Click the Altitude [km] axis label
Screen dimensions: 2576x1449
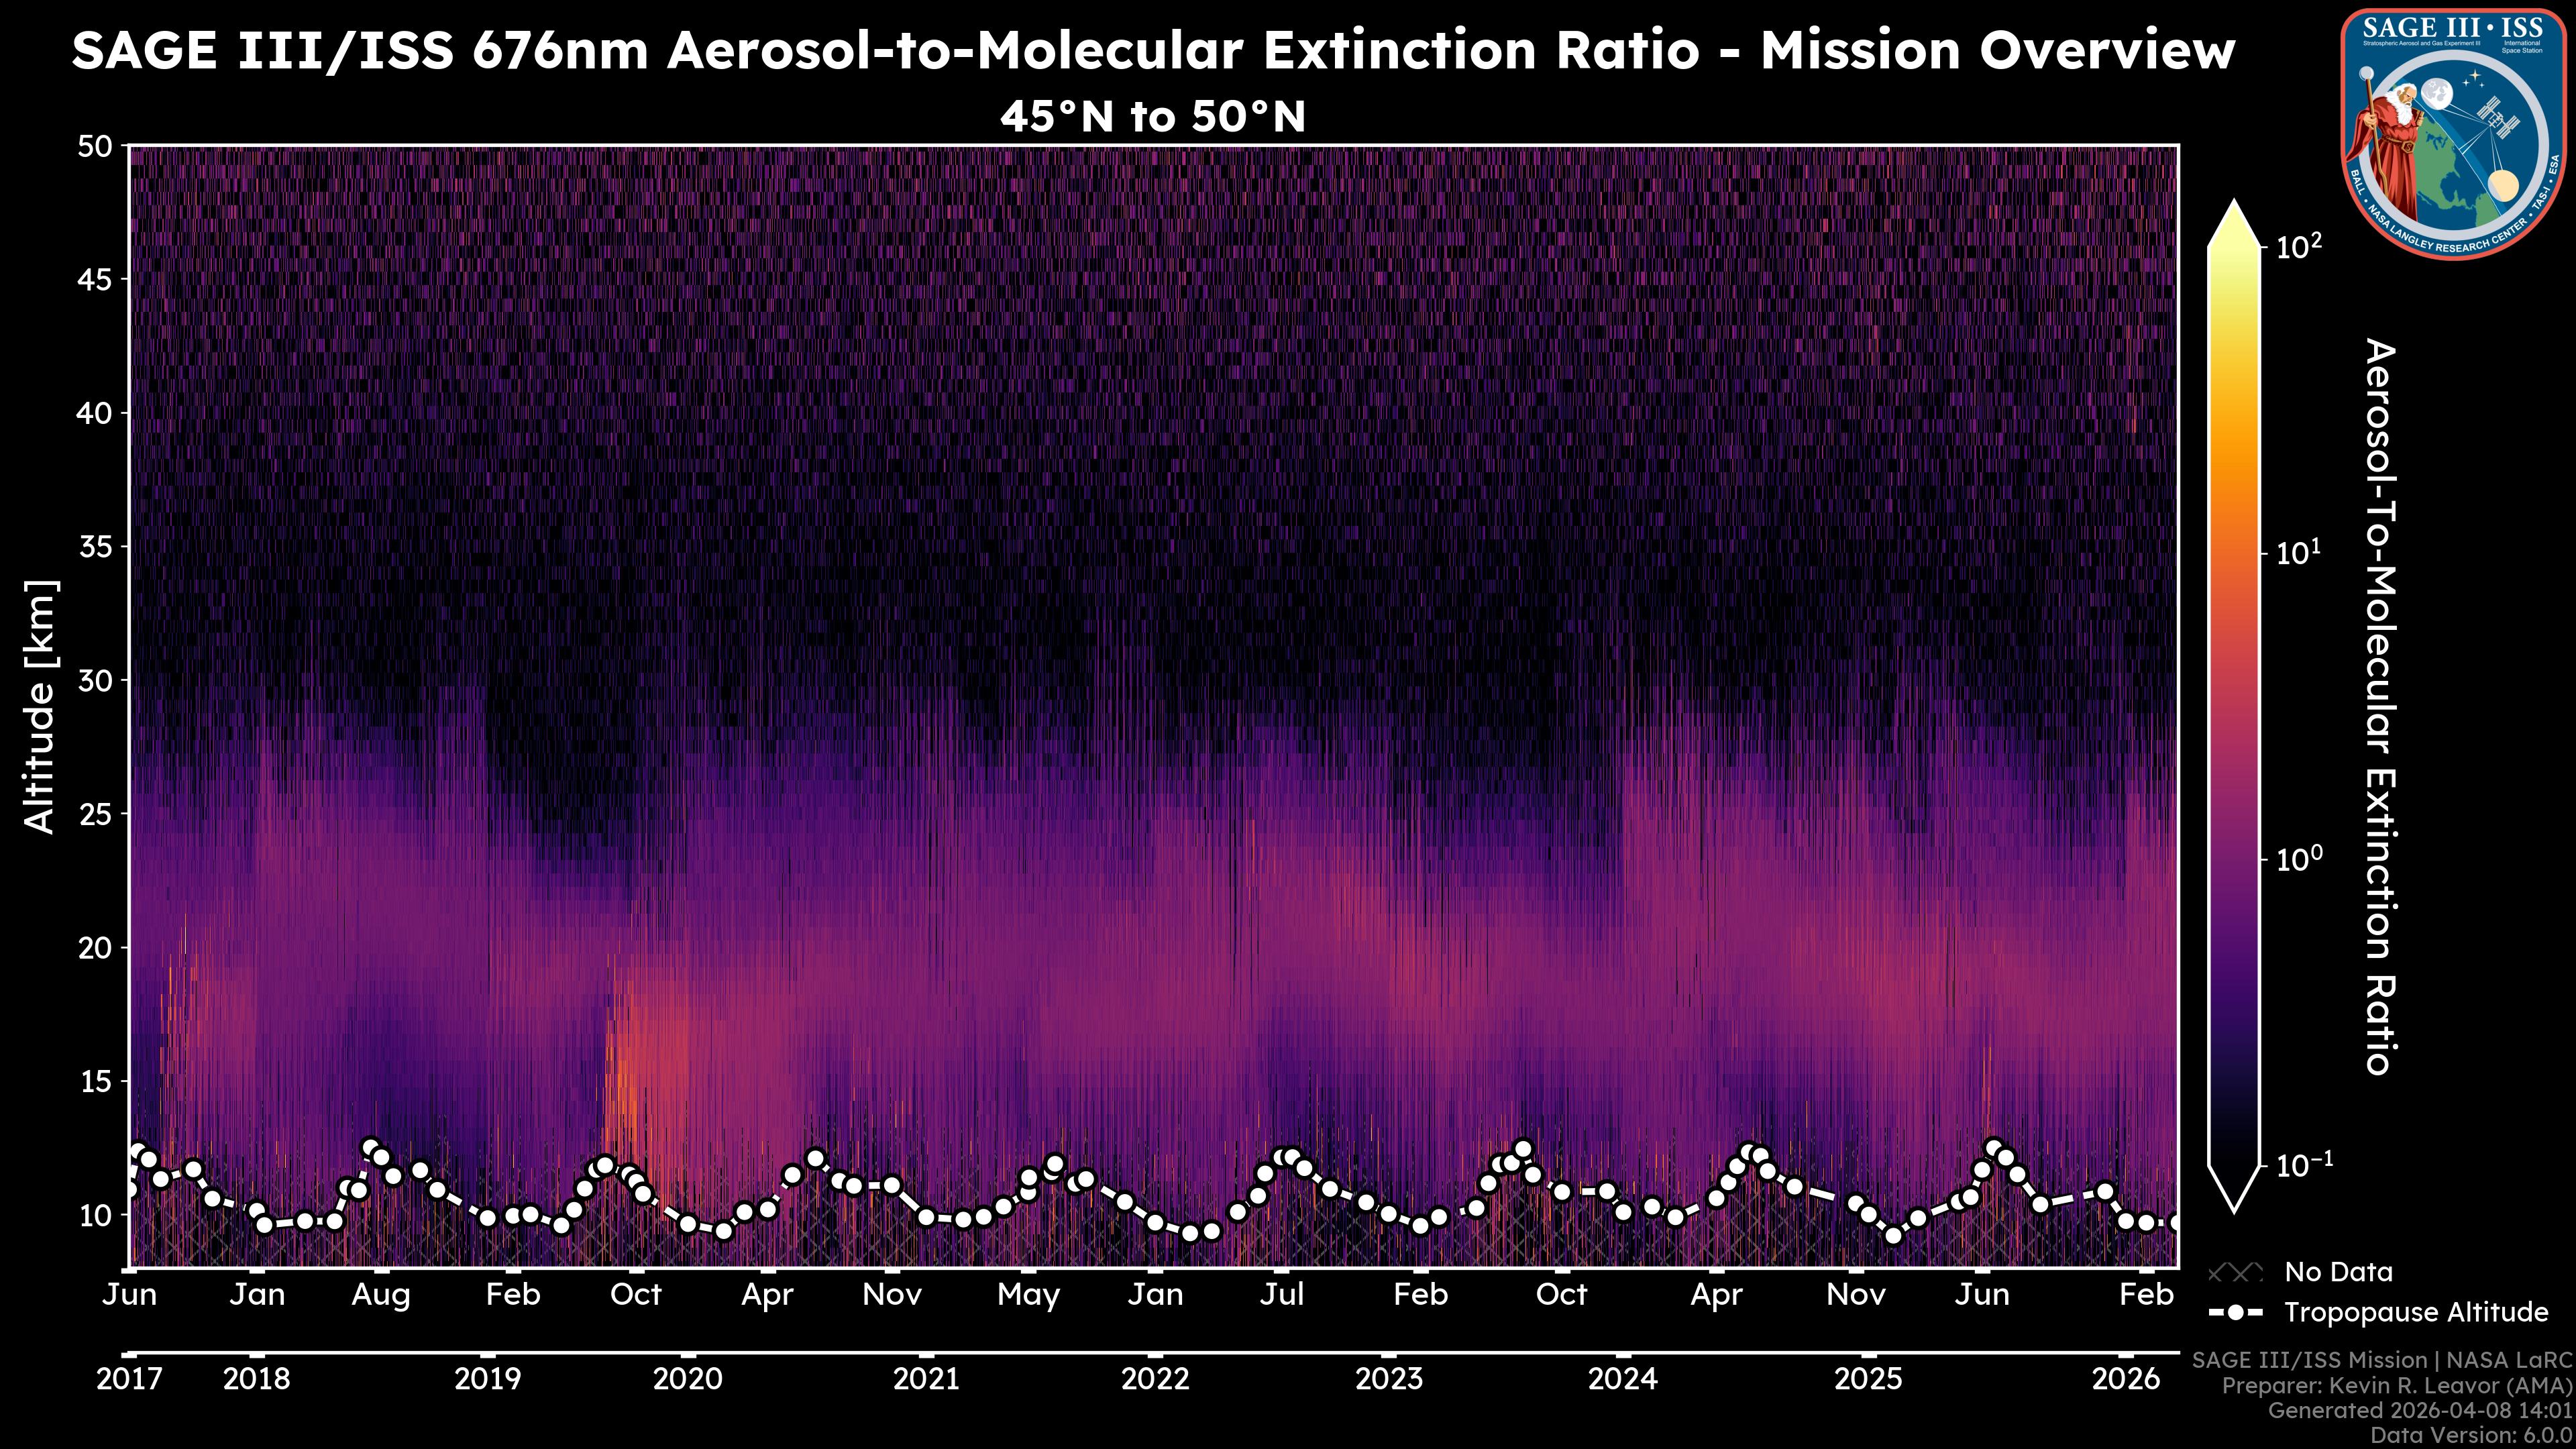(x=41, y=706)
